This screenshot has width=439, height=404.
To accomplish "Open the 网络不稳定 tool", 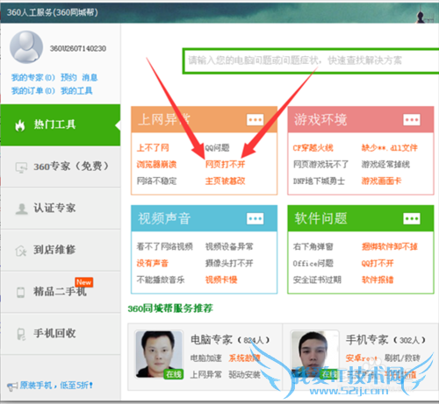I will pyautogui.click(x=156, y=181).
